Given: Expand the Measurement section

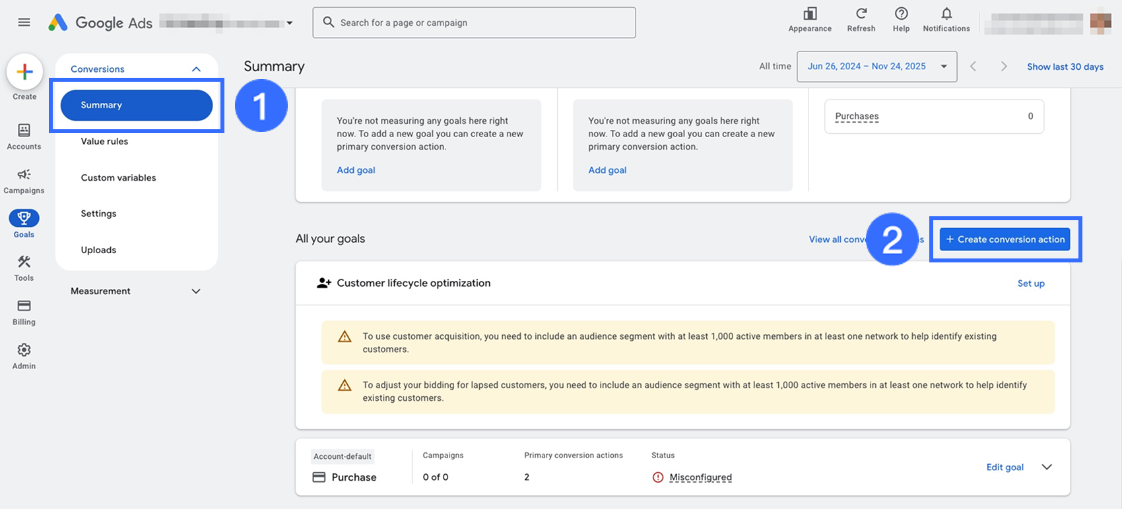Looking at the screenshot, I should (196, 291).
